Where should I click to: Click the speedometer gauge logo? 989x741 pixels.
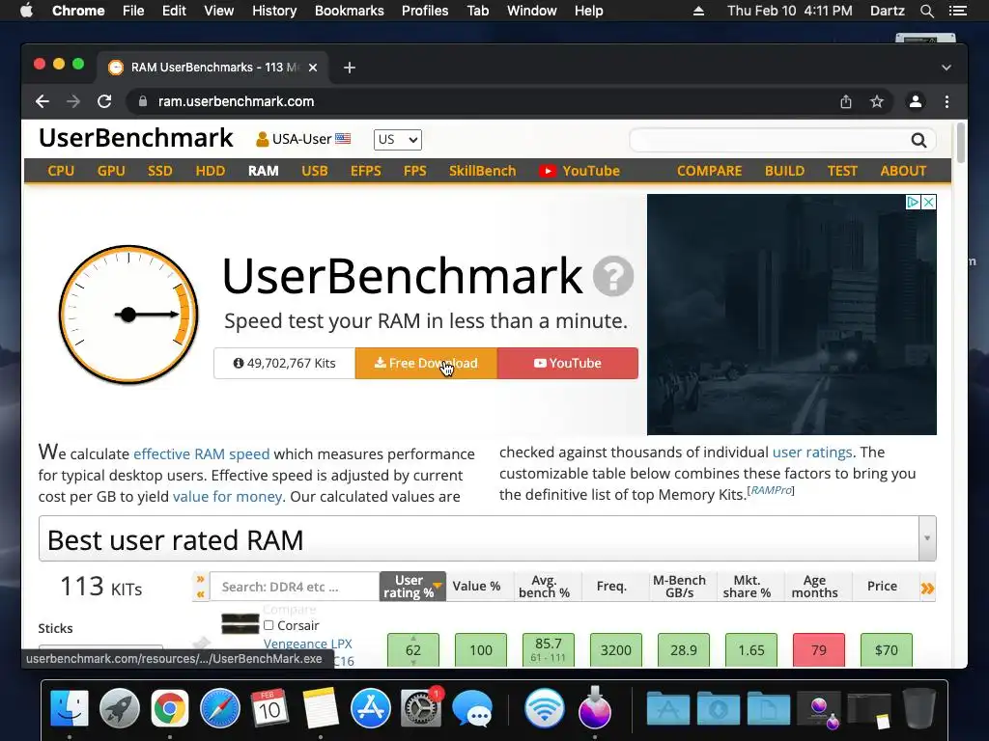pos(128,315)
